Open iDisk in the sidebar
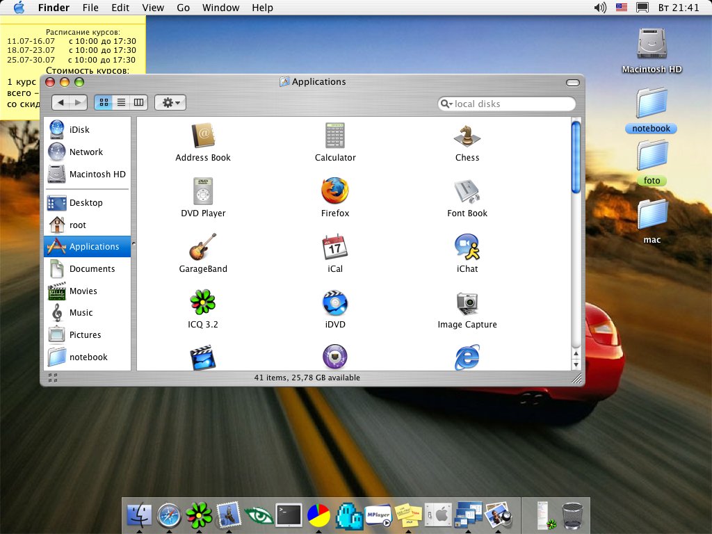Screen dimensions: 712x534 87,129
